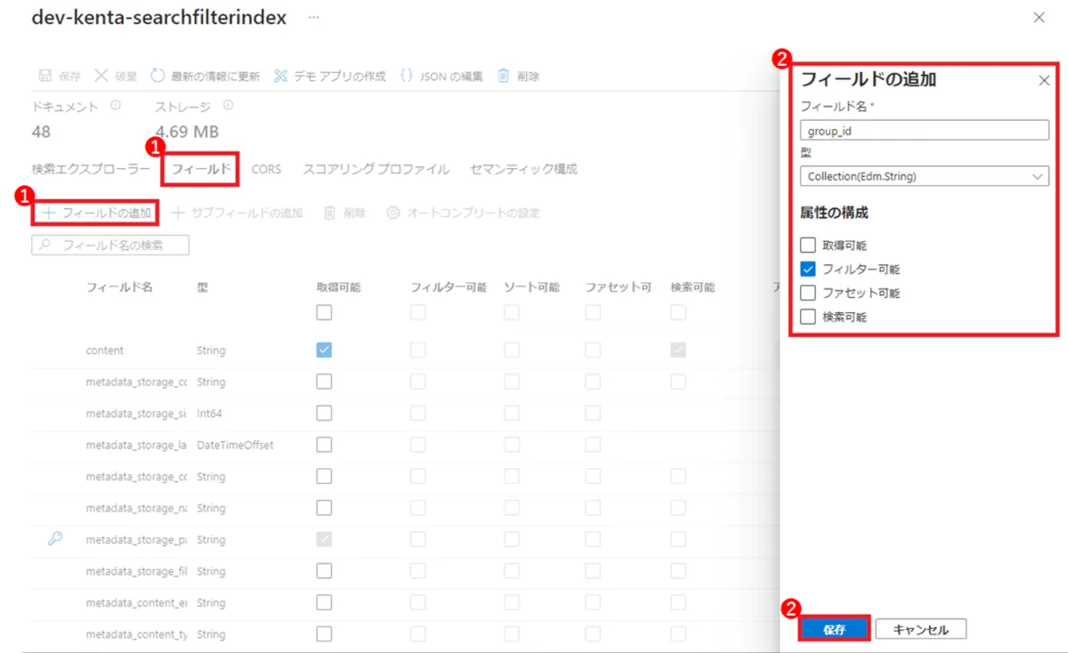This screenshot has width=1068, height=653.
Task: Click the key icon beside metadata_storage_path row
Action: [x=54, y=538]
